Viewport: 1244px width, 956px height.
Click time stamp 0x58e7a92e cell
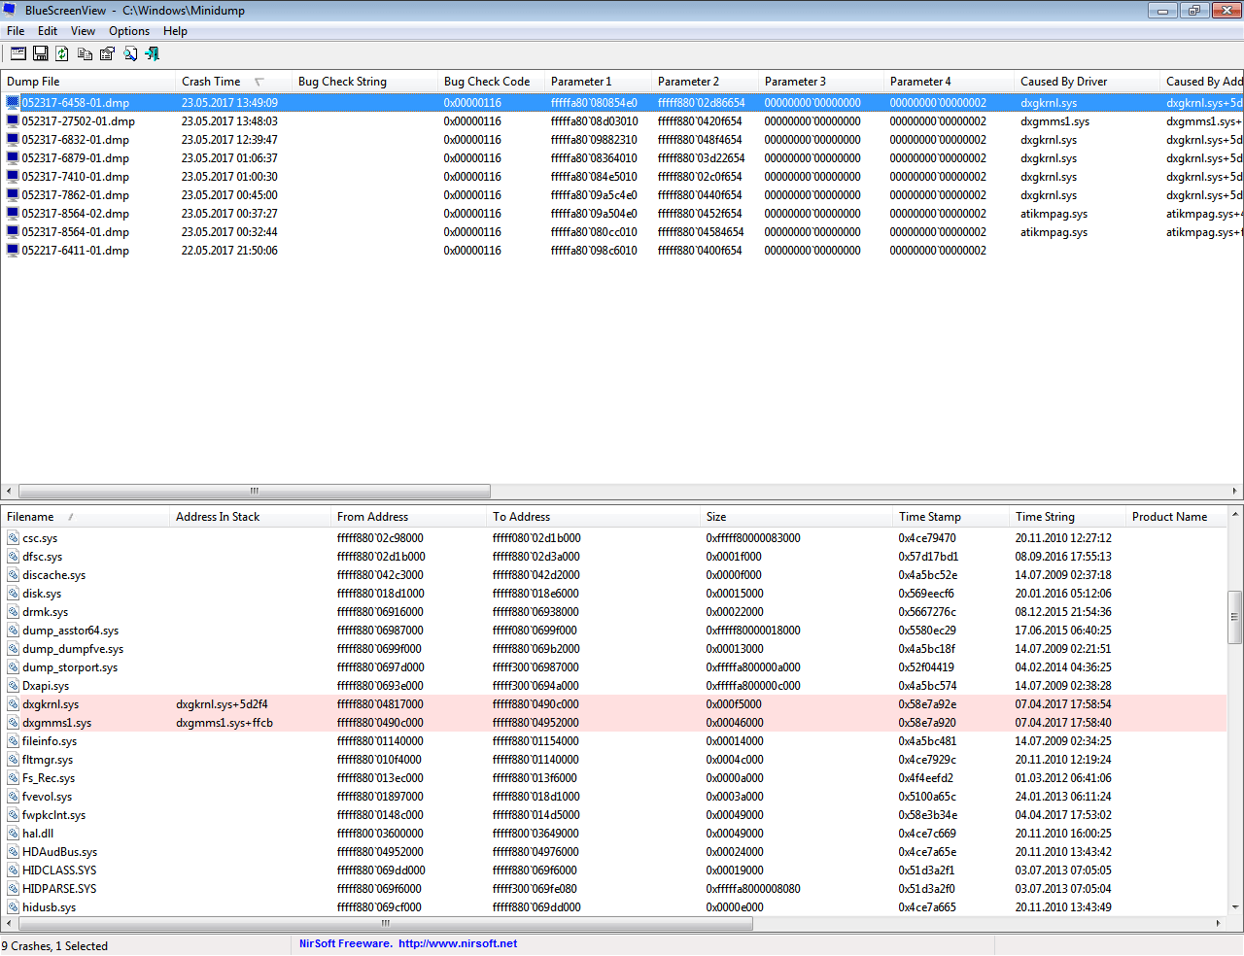(927, 704)
